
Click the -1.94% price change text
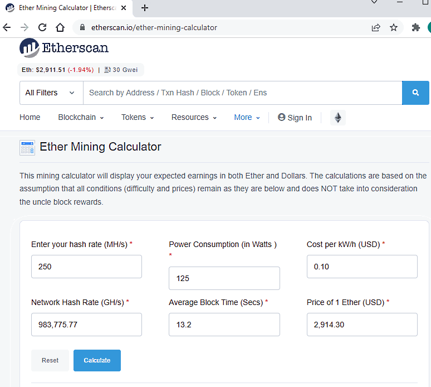pyautogui.click(x=81, y=70)
